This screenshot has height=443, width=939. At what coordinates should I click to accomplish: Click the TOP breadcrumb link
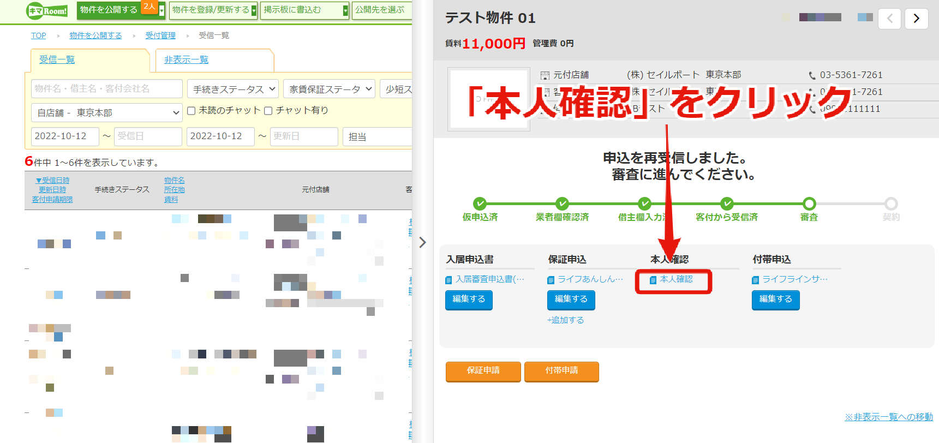tap(39, 35)
